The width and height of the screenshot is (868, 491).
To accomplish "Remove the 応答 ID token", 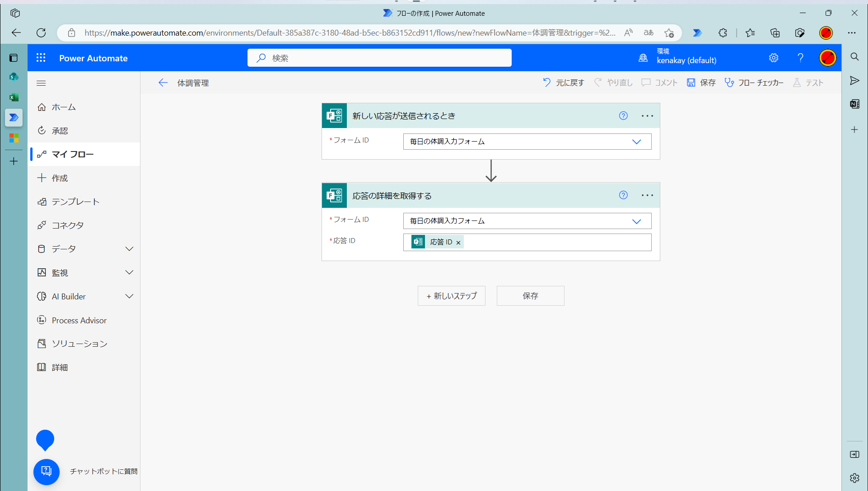I will [458, 243].
